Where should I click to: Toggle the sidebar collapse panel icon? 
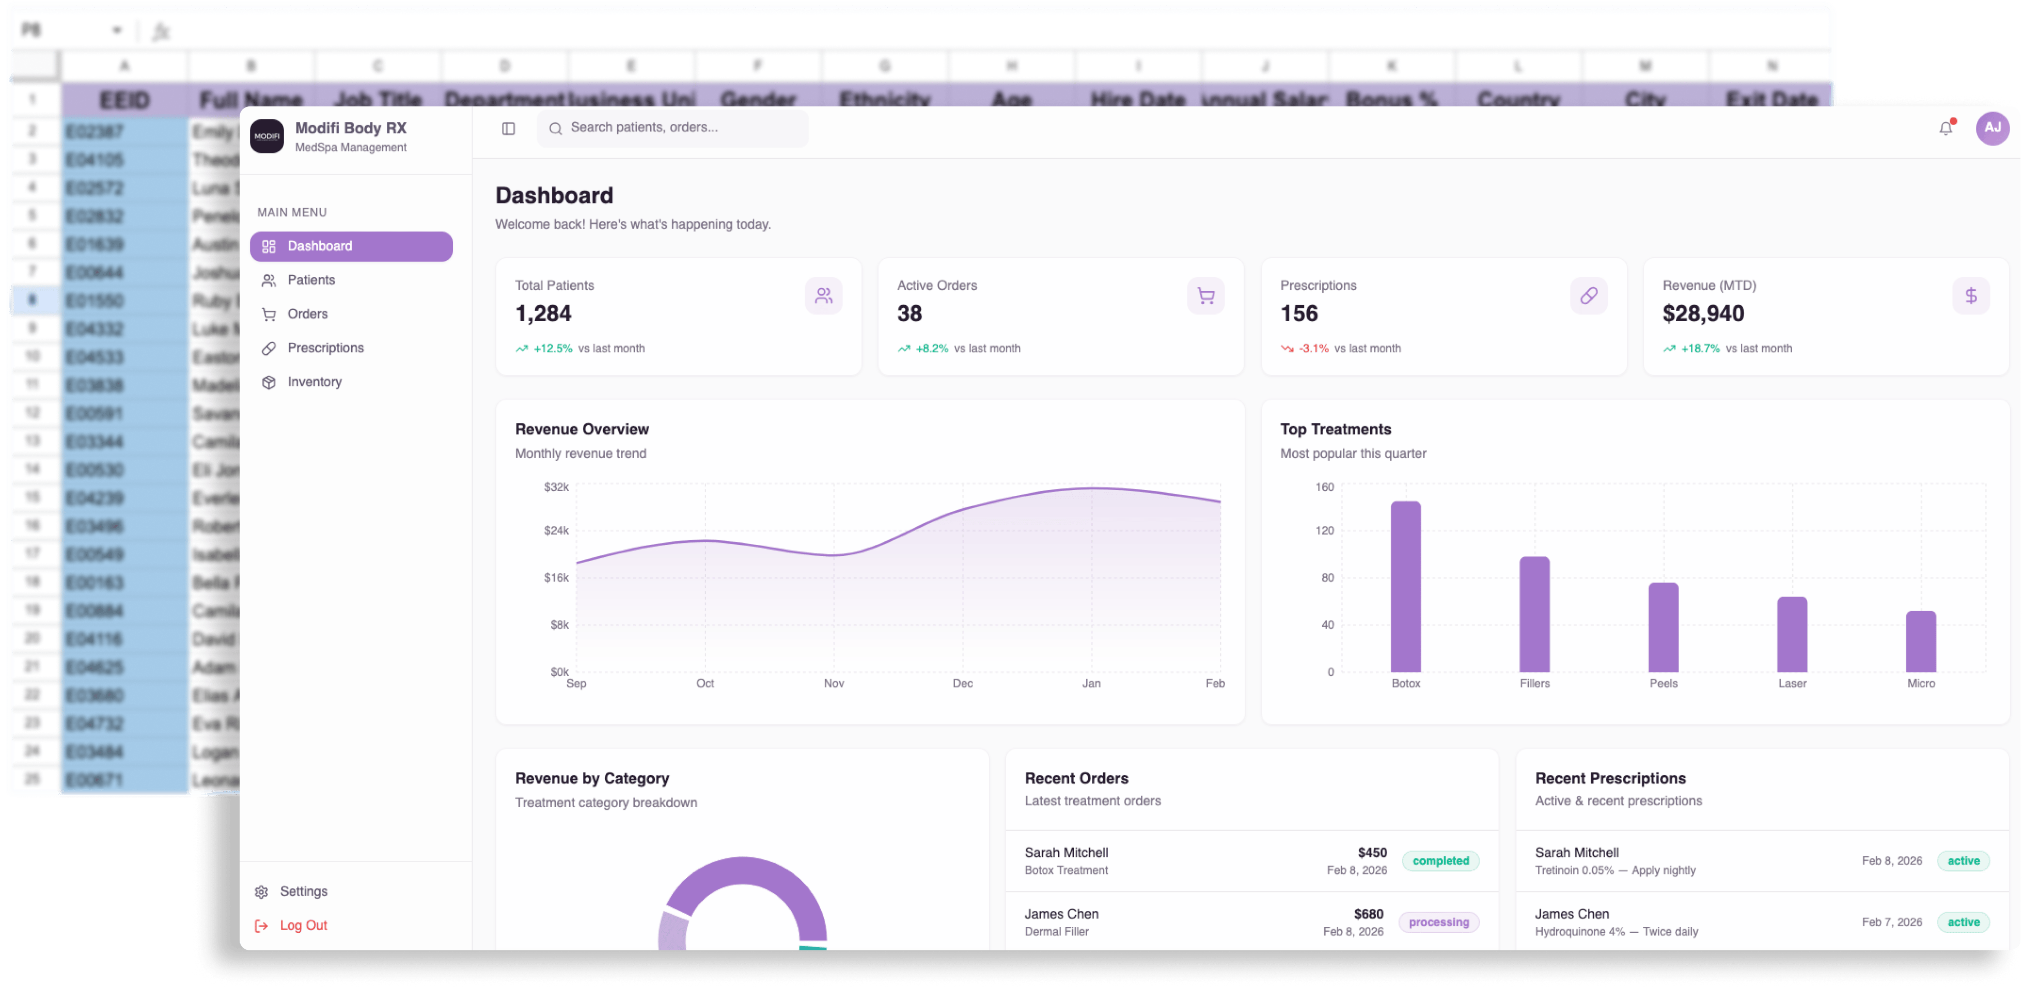[x=508, y=128]
